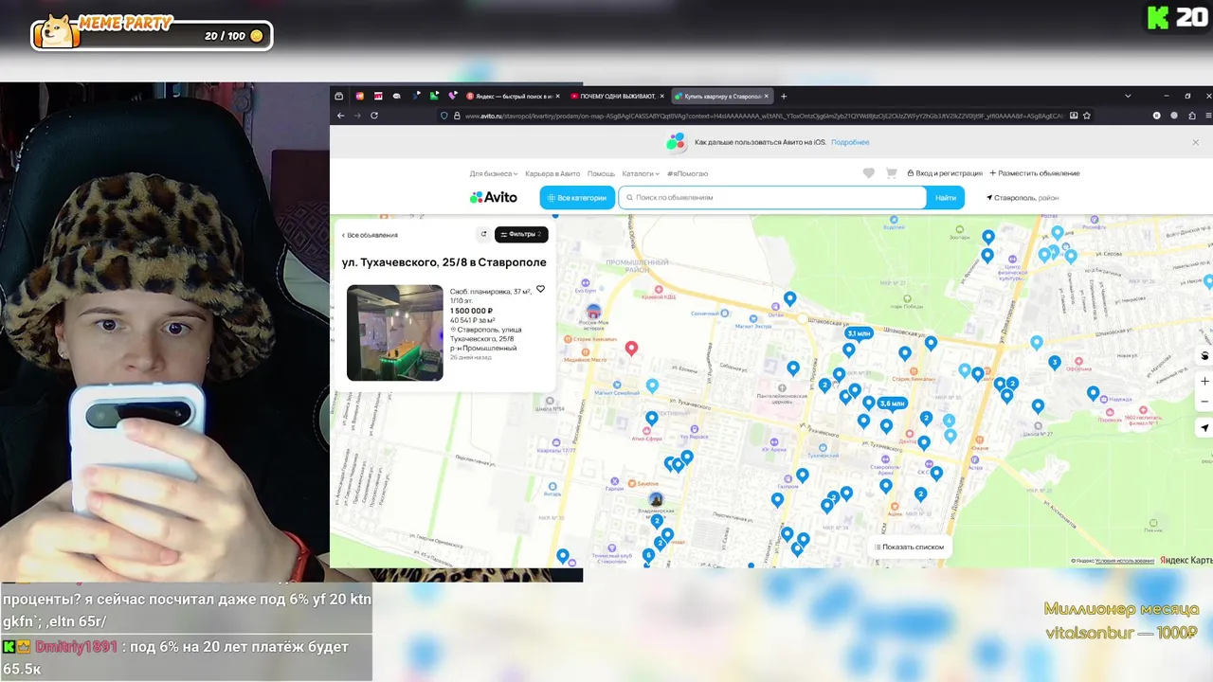Click the avito.ru address bar

(763, 116)
